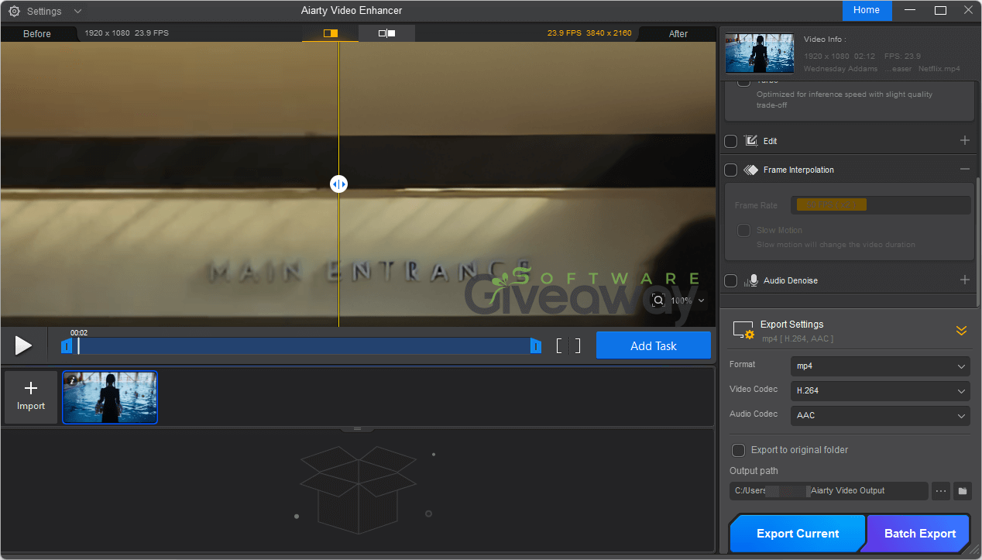Switch to split-slider compare view

331,33
